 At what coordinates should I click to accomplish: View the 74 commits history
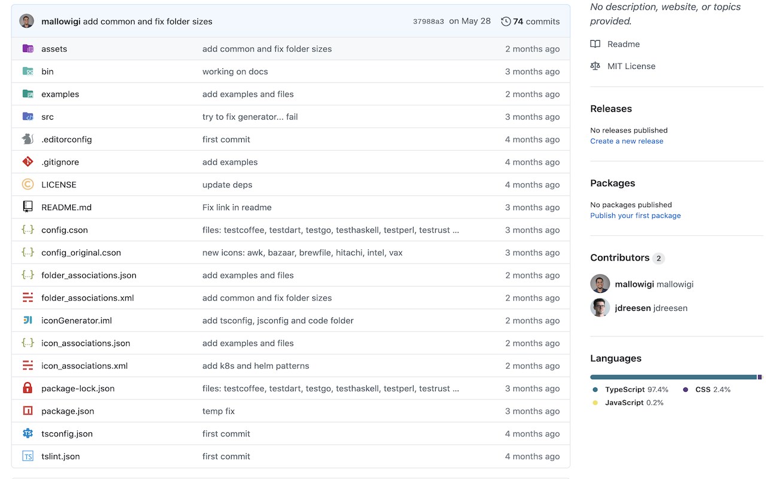coord(536,22)
